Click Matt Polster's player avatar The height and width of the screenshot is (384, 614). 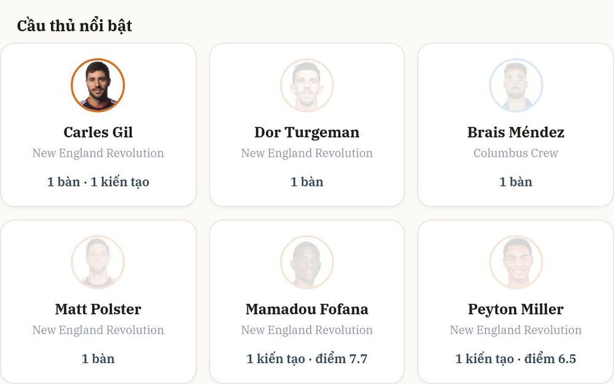[98, 262]
